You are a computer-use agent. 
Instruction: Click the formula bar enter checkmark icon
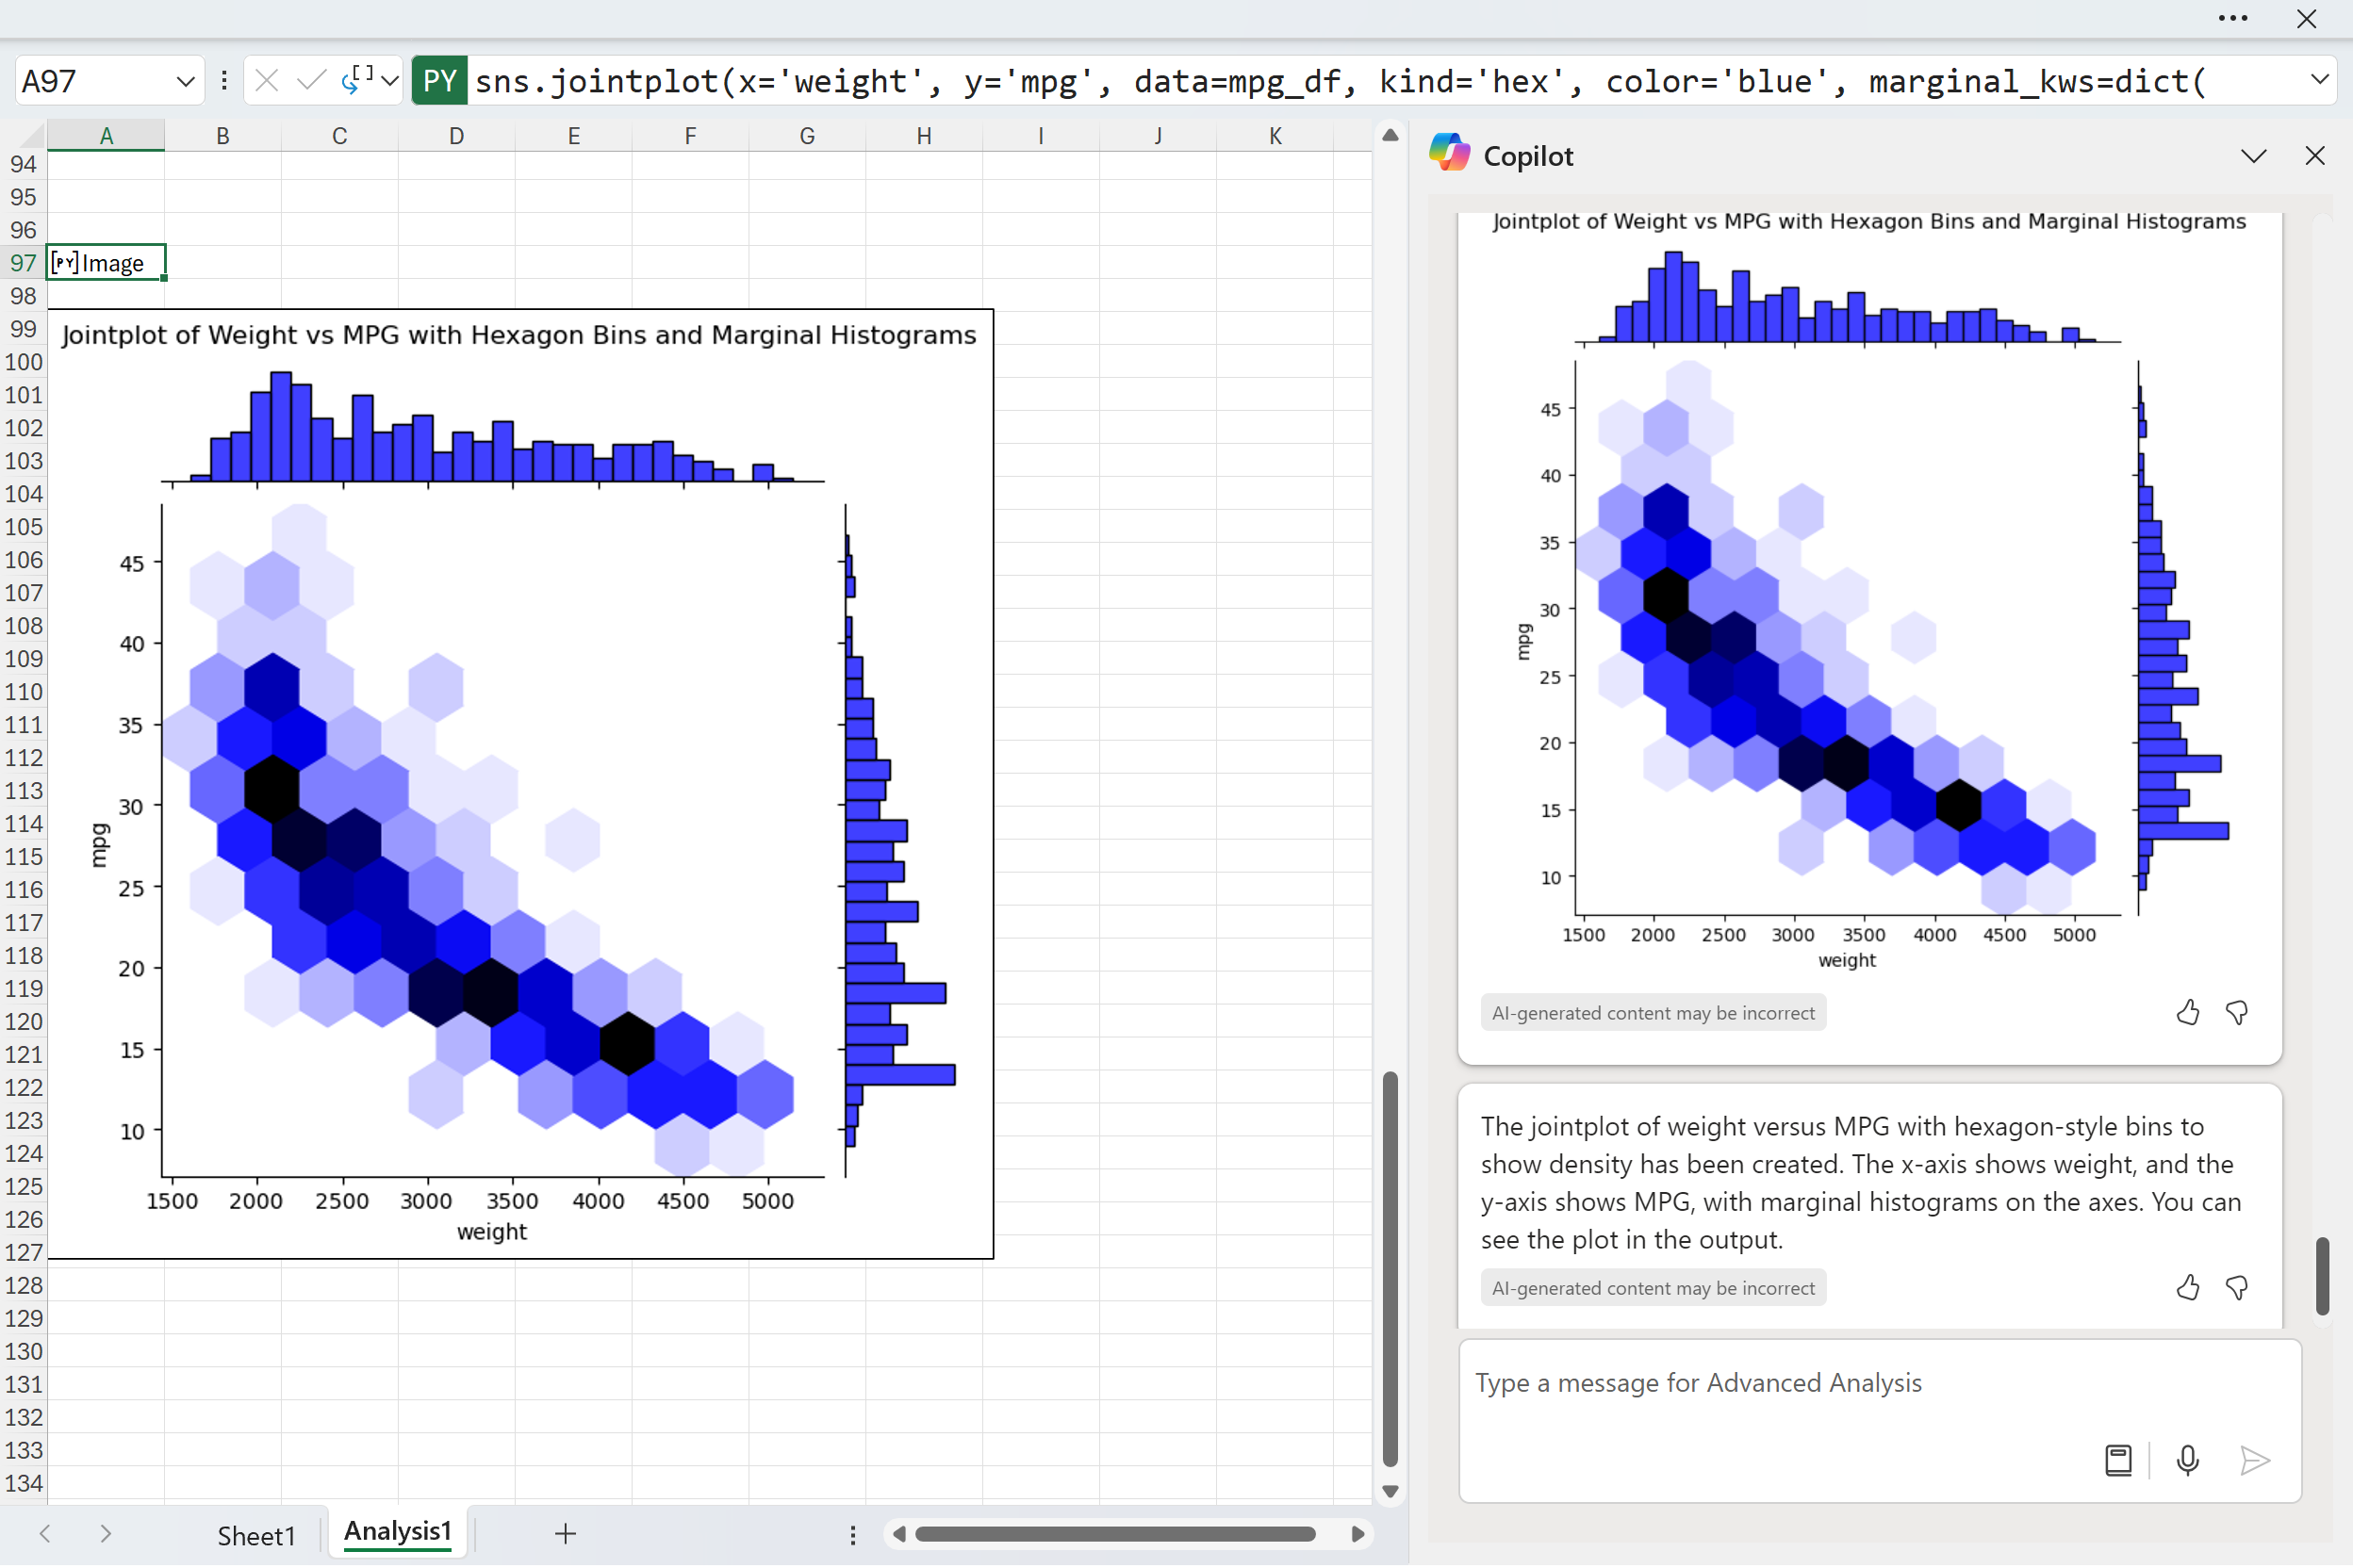point(311,81)
